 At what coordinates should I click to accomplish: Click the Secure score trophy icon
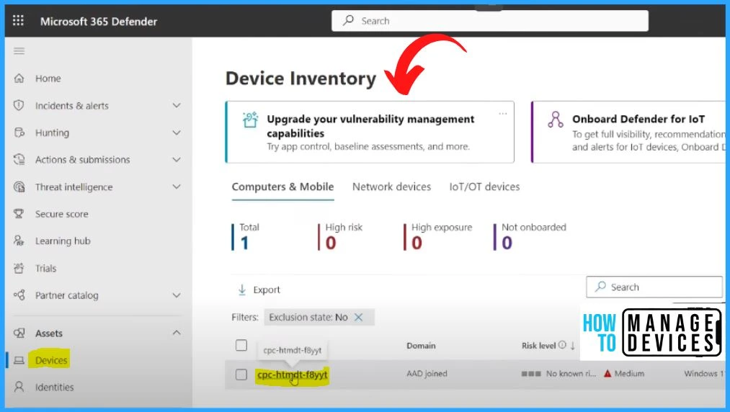point(19,214)
